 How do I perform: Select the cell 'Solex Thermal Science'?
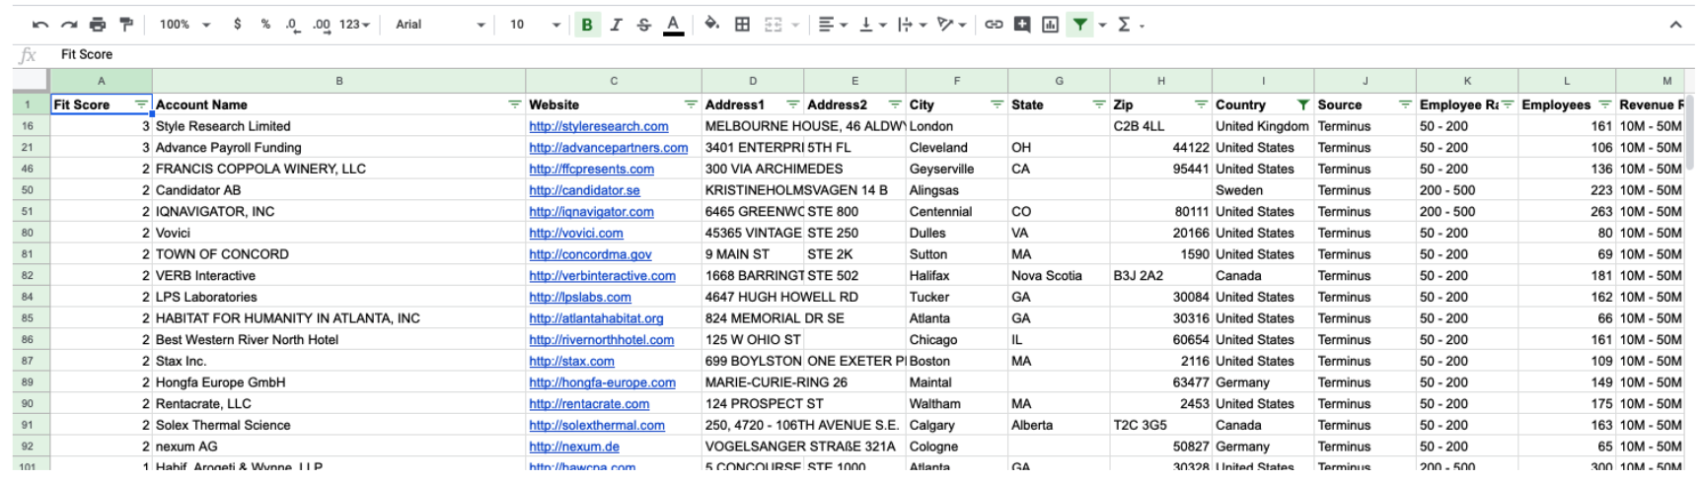[x=338, y=426]
